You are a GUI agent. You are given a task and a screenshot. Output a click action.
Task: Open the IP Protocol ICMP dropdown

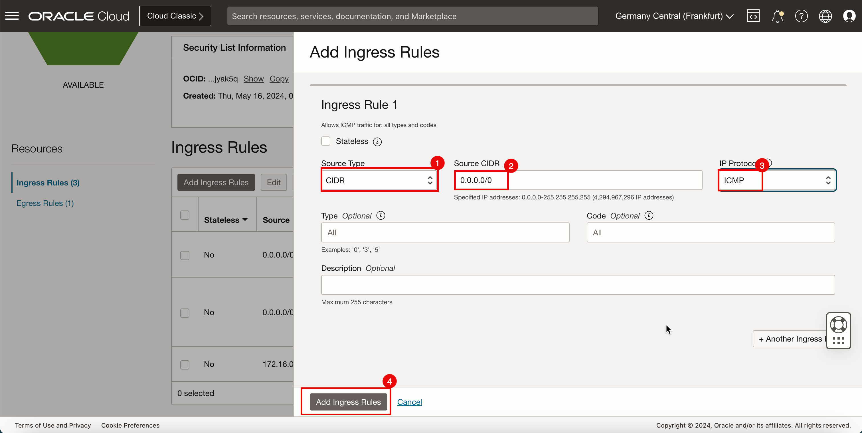pyautogui.click(x=777, y=180)
